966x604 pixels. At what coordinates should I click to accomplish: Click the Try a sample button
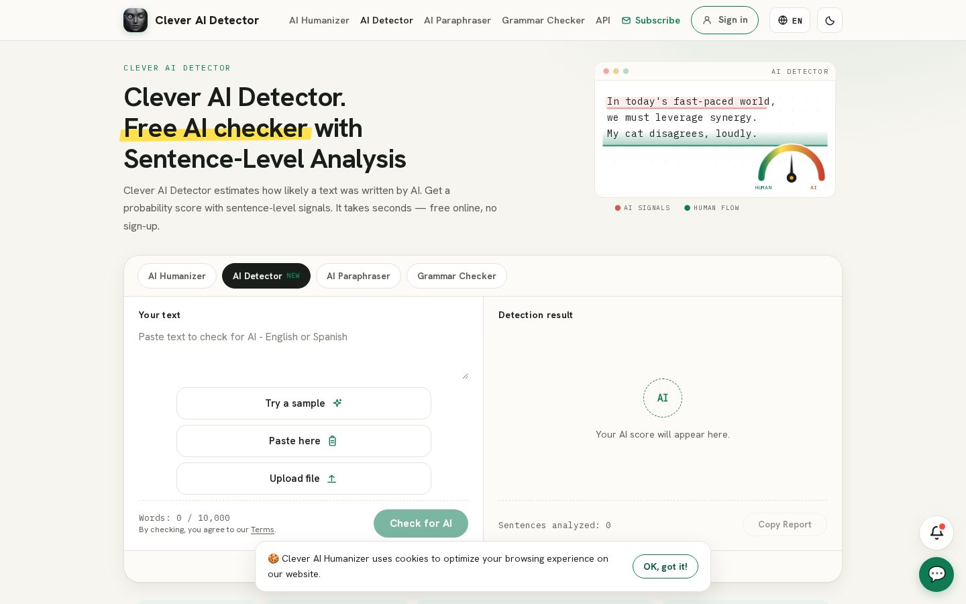304,403
